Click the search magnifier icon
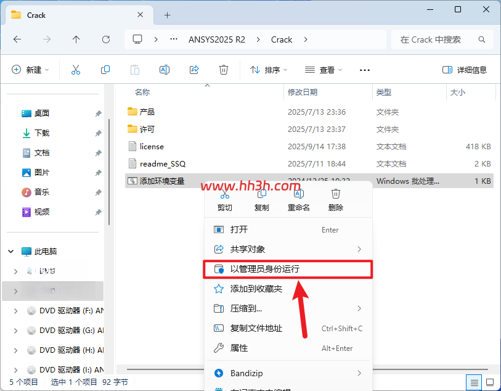 [481, 39]
